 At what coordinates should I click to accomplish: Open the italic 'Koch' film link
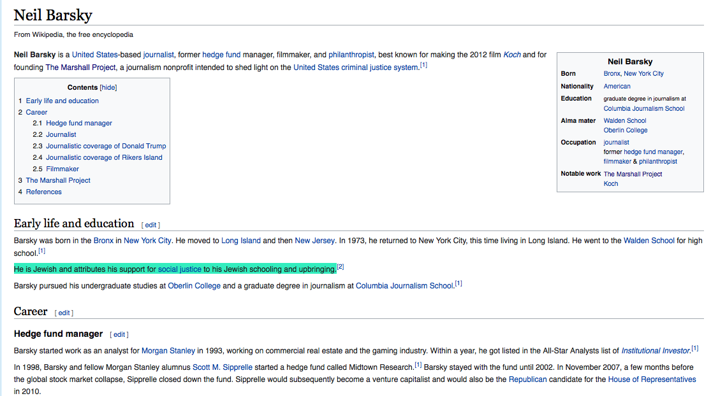coord(512,55)
